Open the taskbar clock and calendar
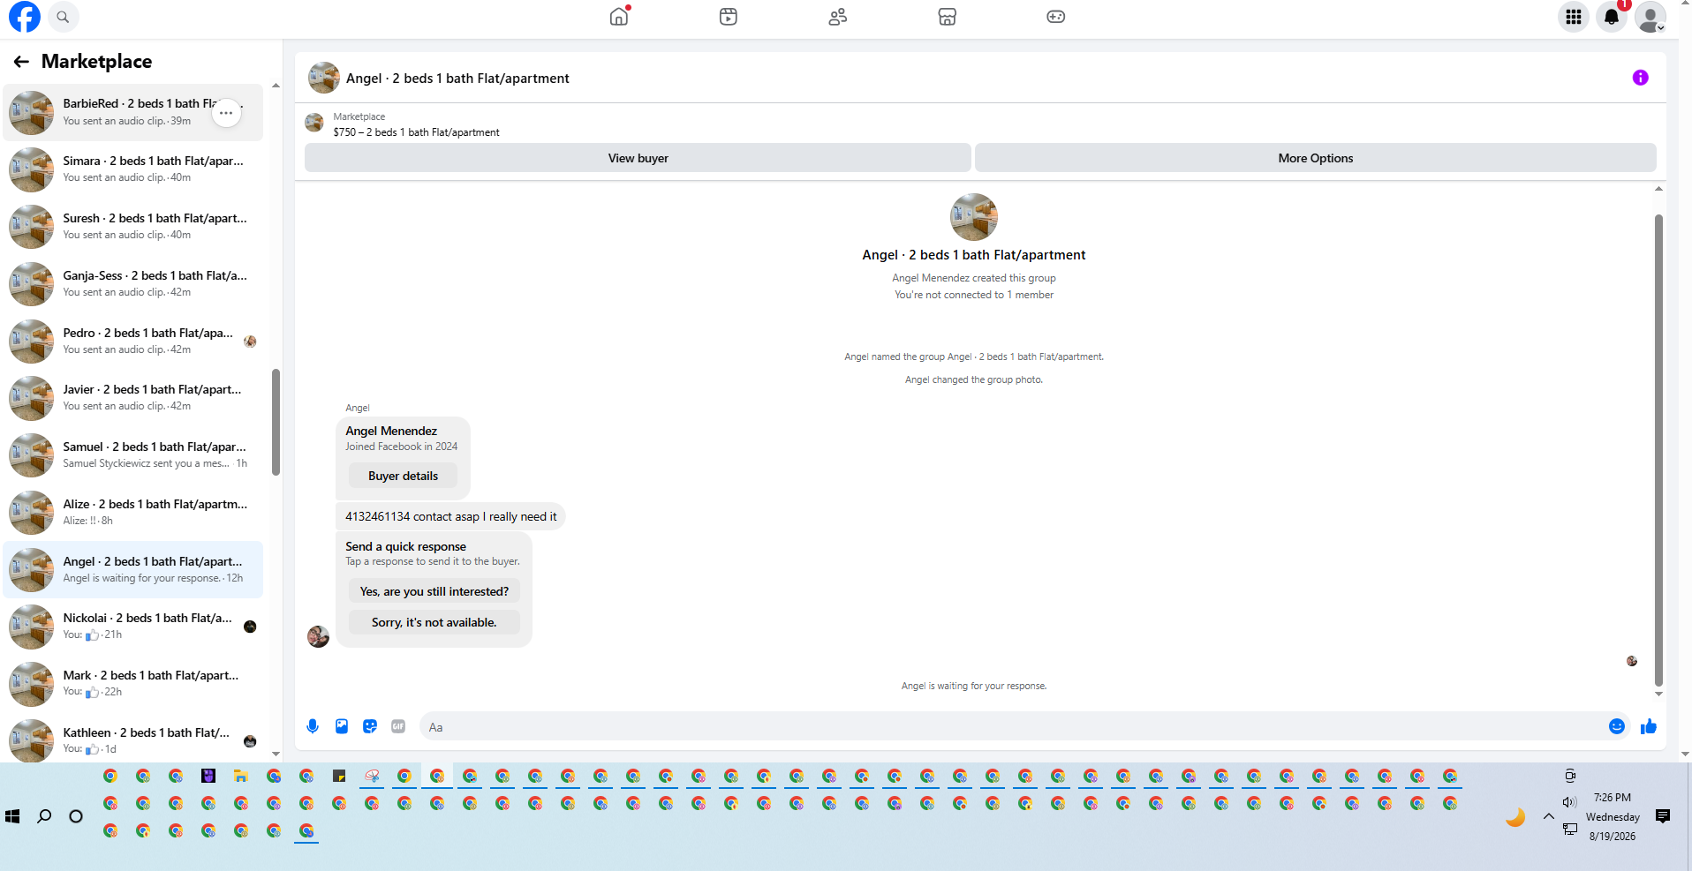 point(1613,816)
